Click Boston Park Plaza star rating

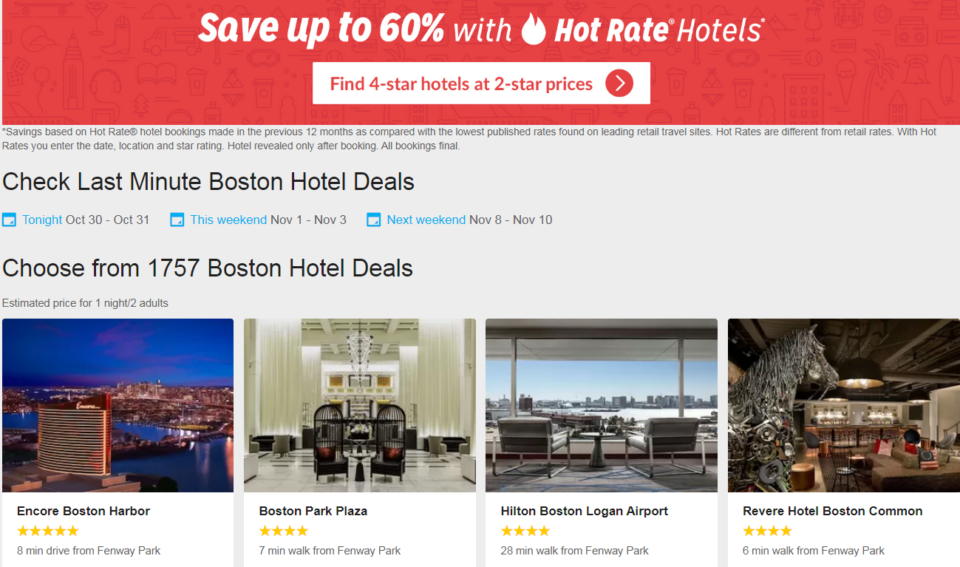[x=284, y=531]
